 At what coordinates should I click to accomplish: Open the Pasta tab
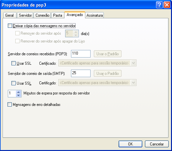click(58, 15)
